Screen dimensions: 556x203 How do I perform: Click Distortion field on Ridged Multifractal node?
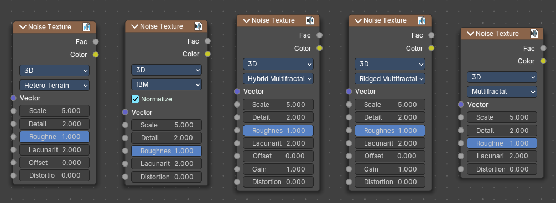point(390,182)
